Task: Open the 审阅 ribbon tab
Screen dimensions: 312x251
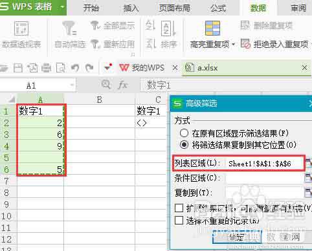Action: pos(298,8)
